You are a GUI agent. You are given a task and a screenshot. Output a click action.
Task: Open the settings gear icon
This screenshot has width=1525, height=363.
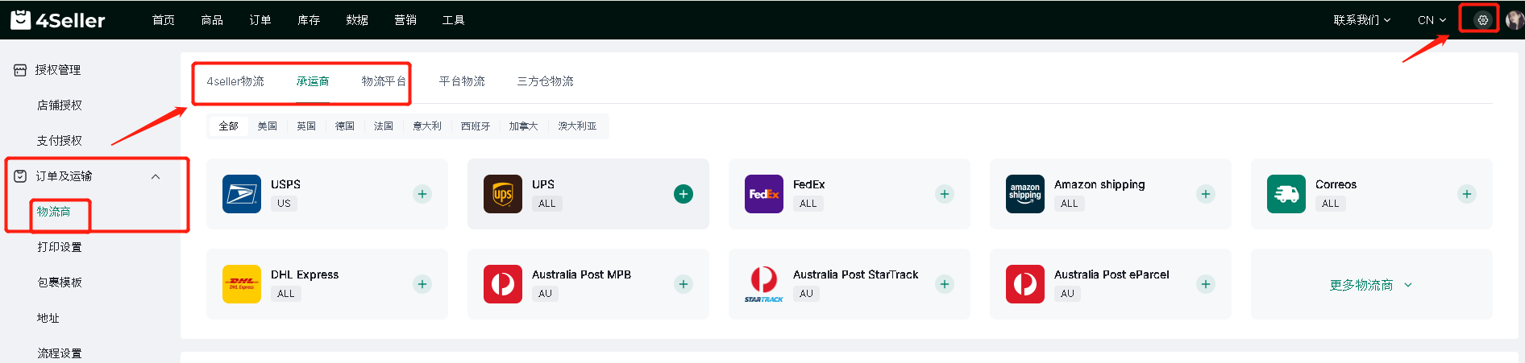1482,20
